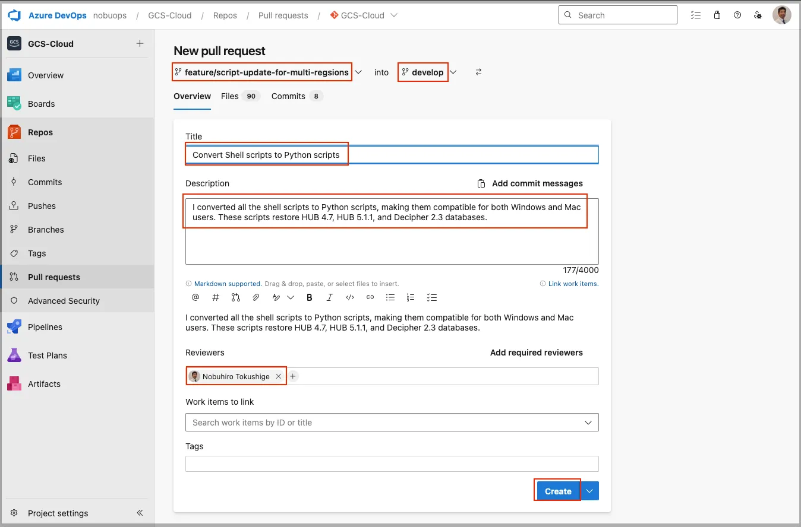
Task: Insert a code block using the code icon
Action: (350, 297)
